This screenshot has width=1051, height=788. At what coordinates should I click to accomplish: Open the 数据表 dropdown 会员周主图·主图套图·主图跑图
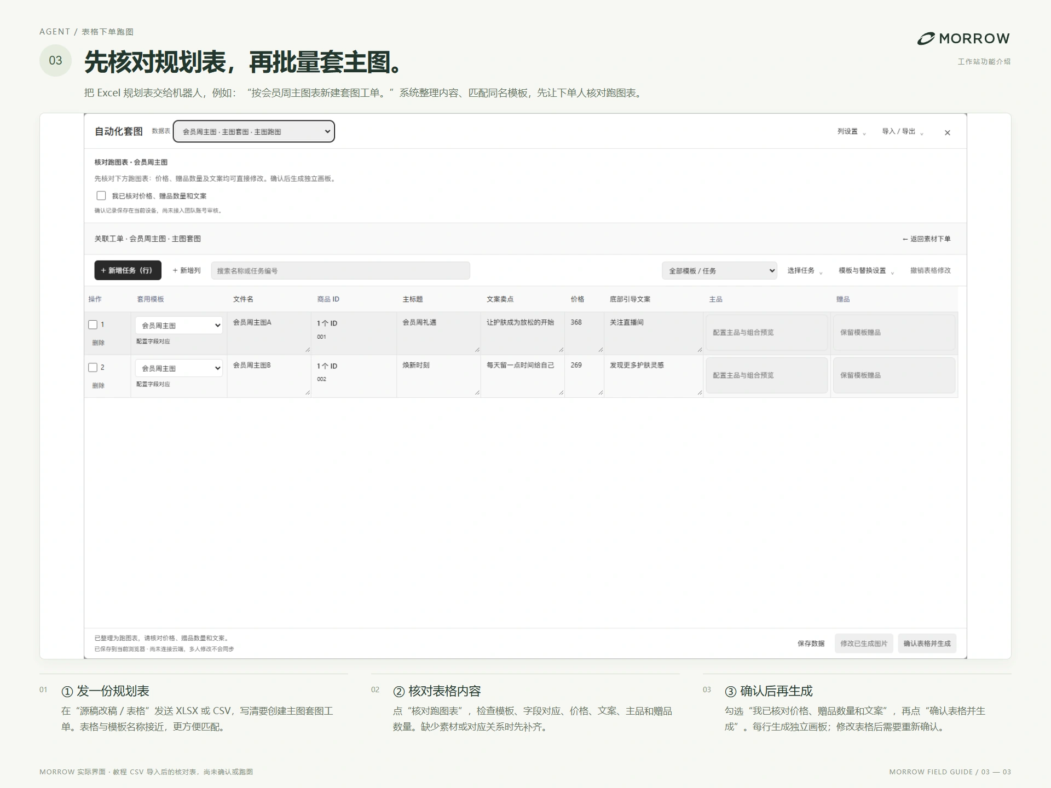click(254, 131)
